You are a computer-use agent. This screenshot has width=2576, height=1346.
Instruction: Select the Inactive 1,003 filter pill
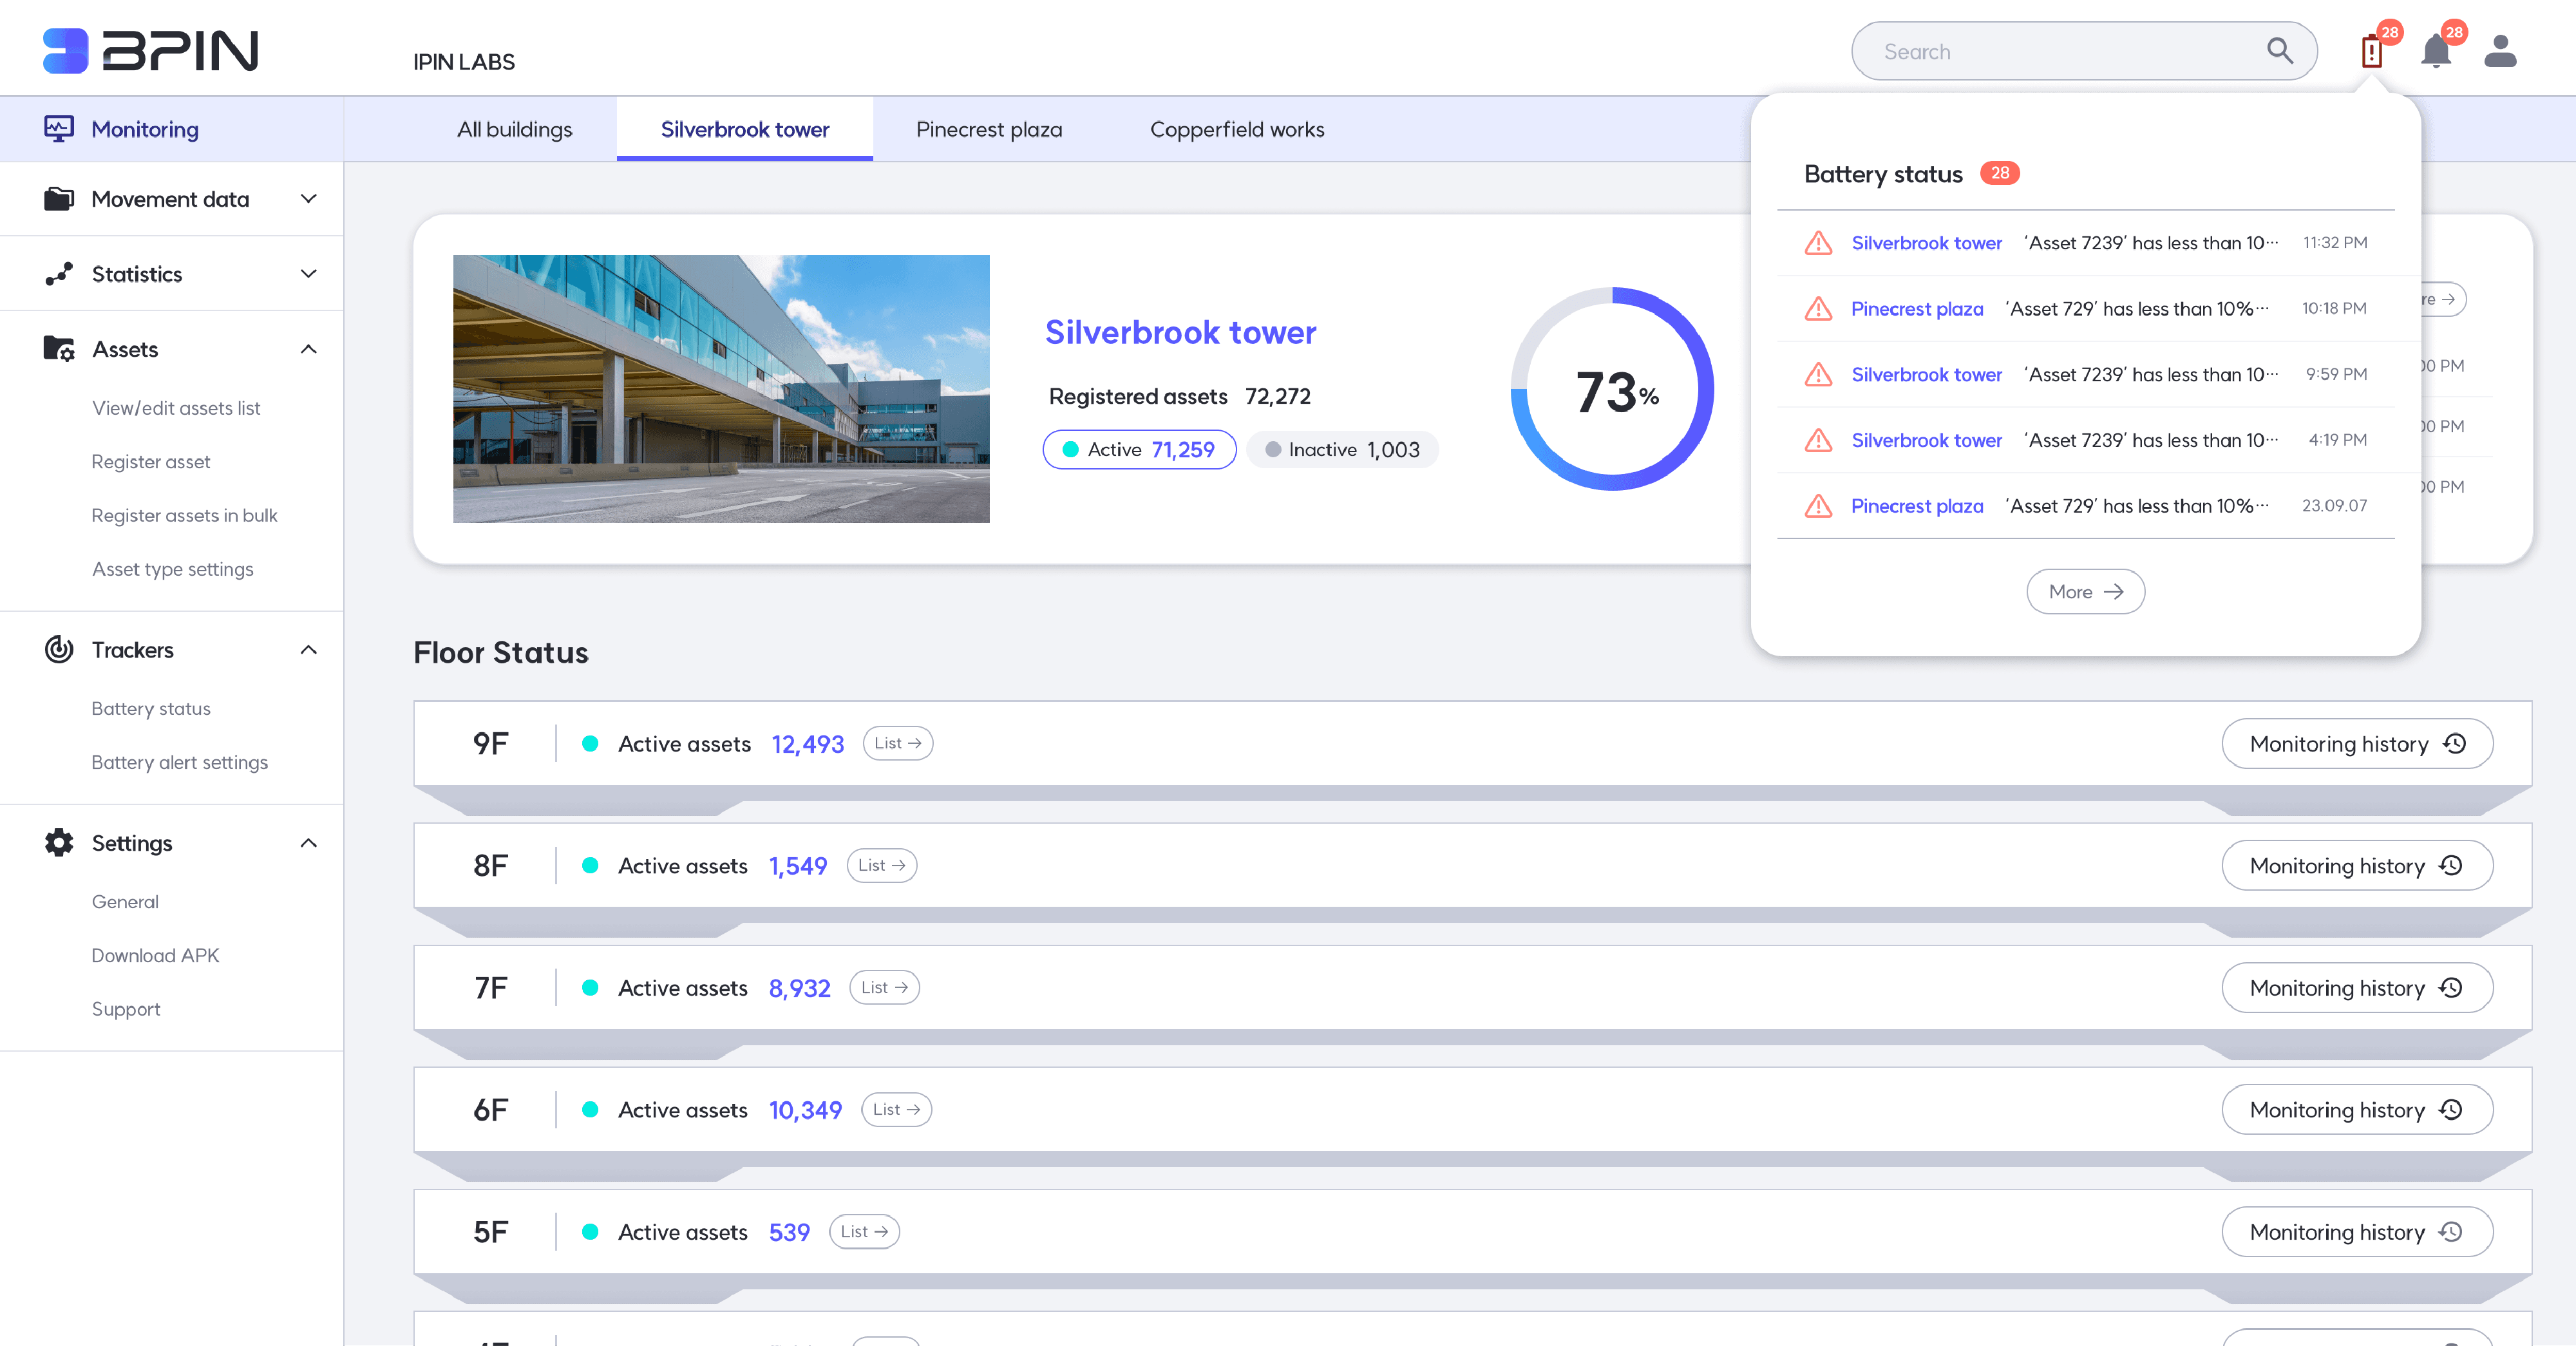pos(1342,450)
